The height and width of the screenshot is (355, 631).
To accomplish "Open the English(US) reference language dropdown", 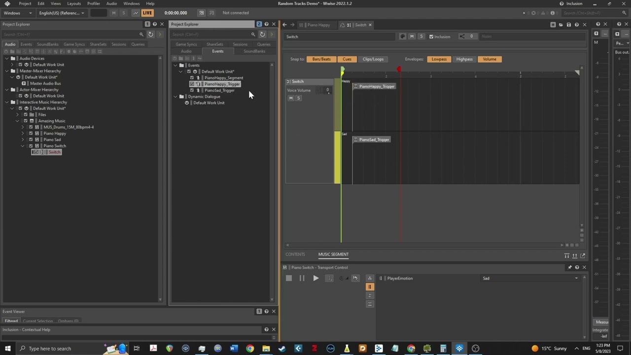I will (x=62, y=13).
